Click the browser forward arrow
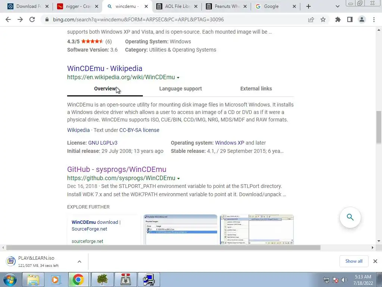 20,19
